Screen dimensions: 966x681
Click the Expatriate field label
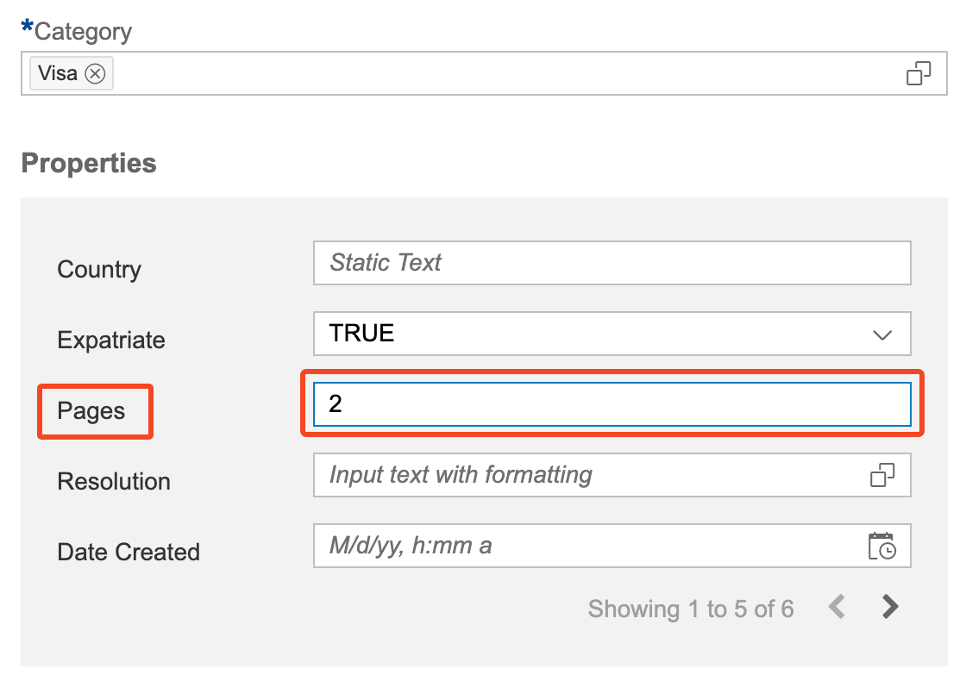click(x=111, y=340)
